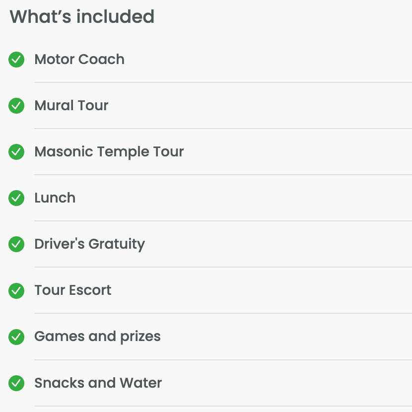Click divider line below Lunch item
412x412 pixels.
point(223,221)
